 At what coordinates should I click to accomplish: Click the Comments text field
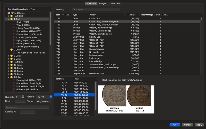point(27,107)
